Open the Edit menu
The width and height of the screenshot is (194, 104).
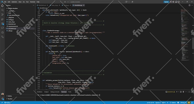click(9, 2)
